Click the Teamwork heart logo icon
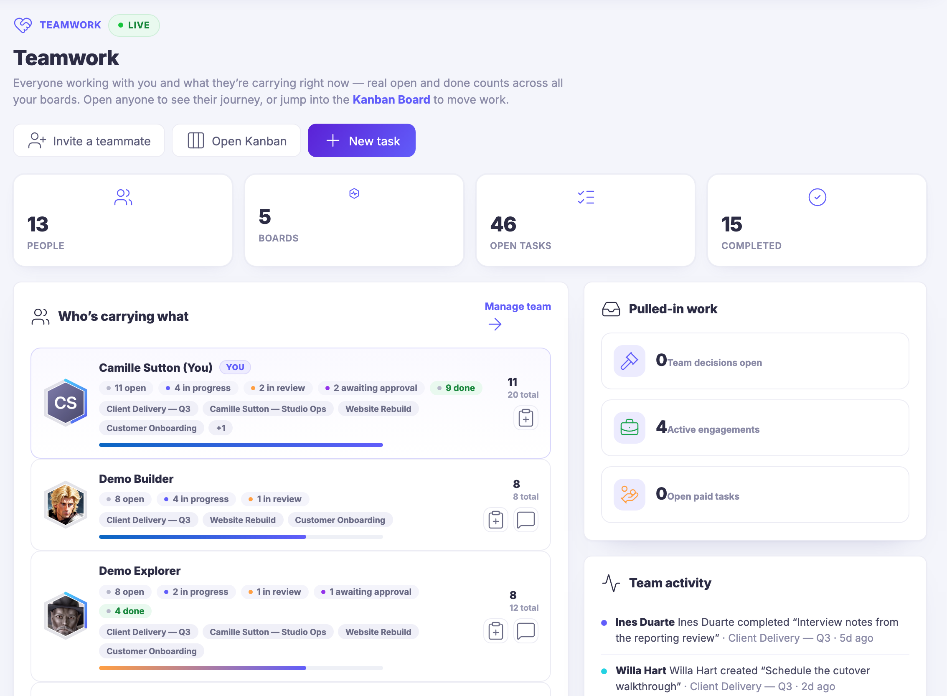Screen dimensions: 947x696 23,25
